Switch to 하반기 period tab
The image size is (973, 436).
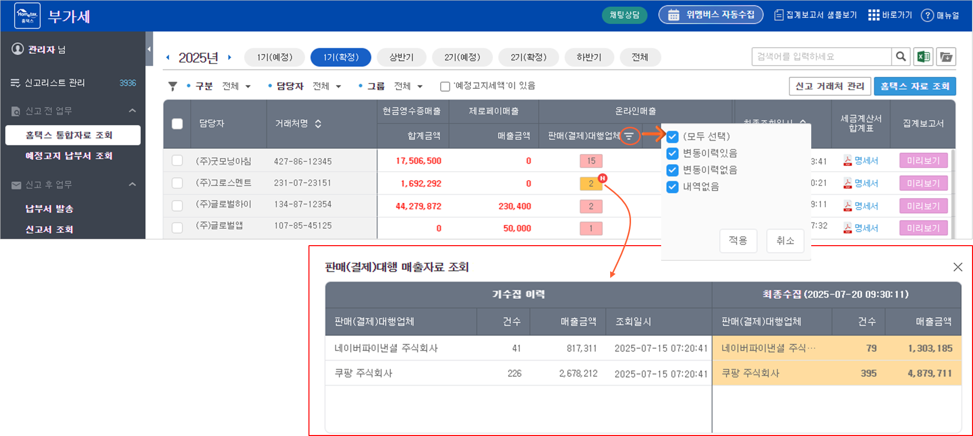589,57
